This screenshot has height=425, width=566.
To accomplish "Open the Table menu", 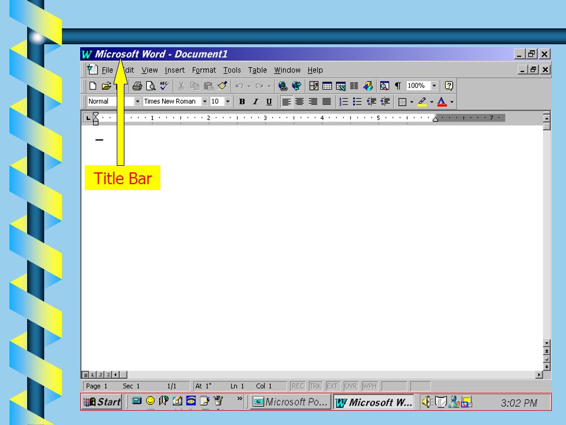I will tap(258, 70).
